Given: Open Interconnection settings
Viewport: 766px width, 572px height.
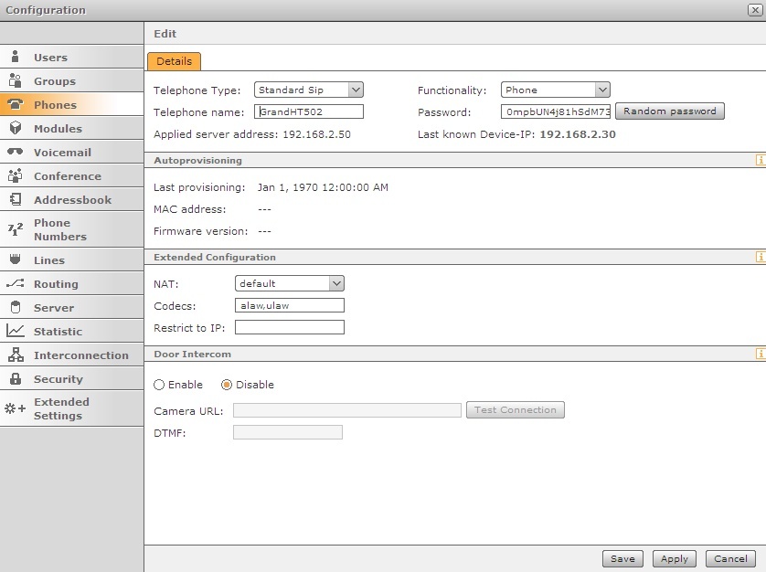Looking at the screenshot, I should point(72,355).
